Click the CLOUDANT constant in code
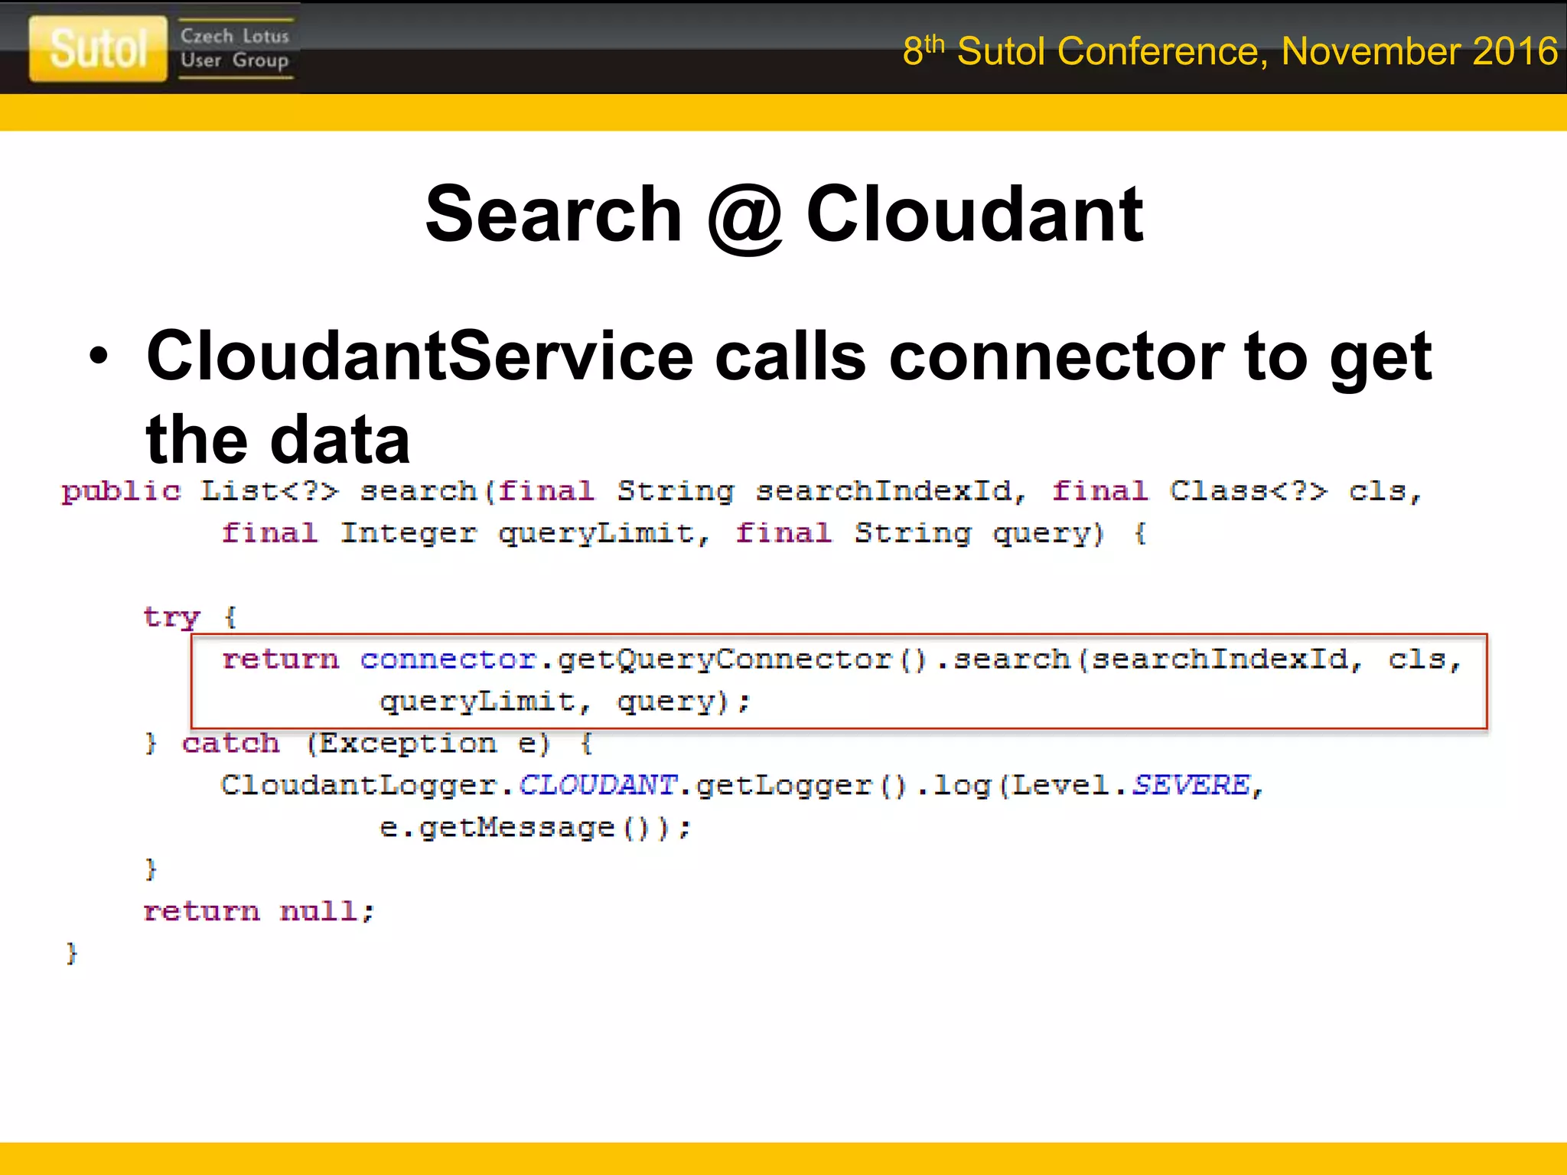This screenshot has width=1567, height=1175. point(598,785)
